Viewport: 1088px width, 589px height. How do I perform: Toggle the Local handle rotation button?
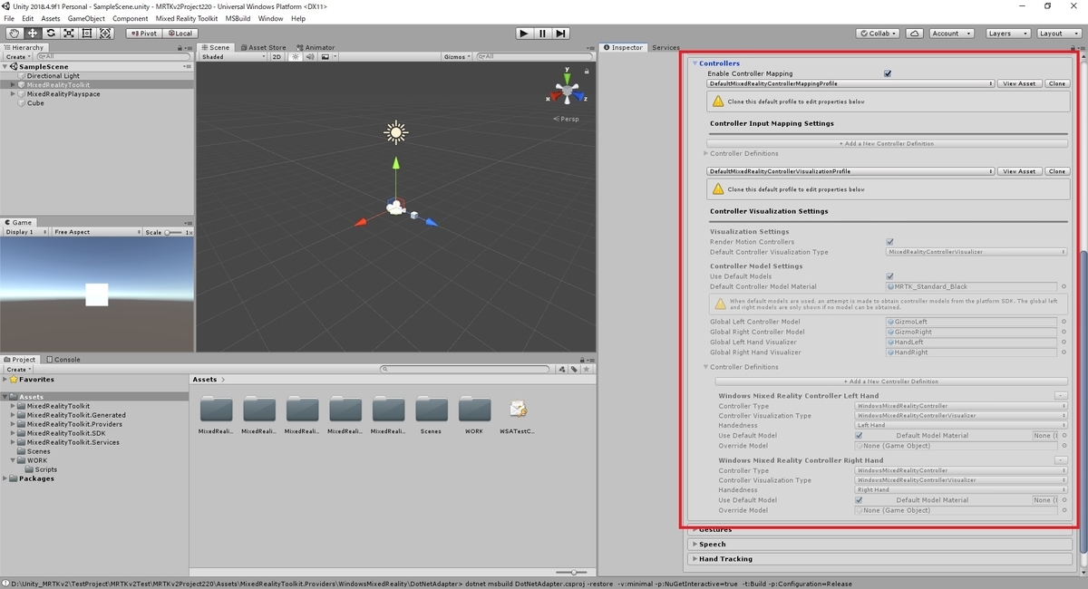[x=179, y=34]
